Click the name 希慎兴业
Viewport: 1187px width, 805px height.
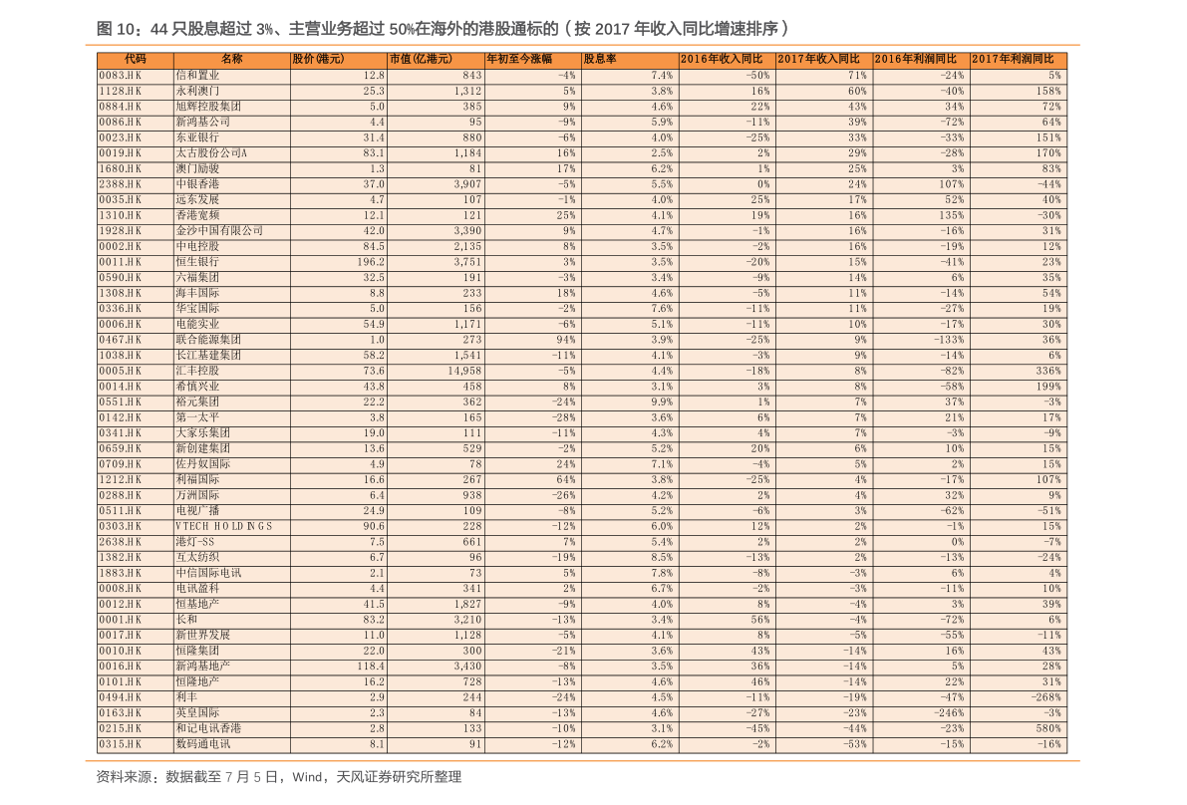(x=197, y=387)
